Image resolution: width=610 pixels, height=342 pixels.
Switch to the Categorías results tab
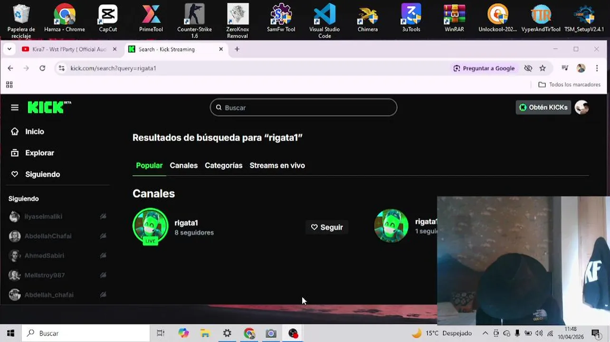tap(223, 165)
